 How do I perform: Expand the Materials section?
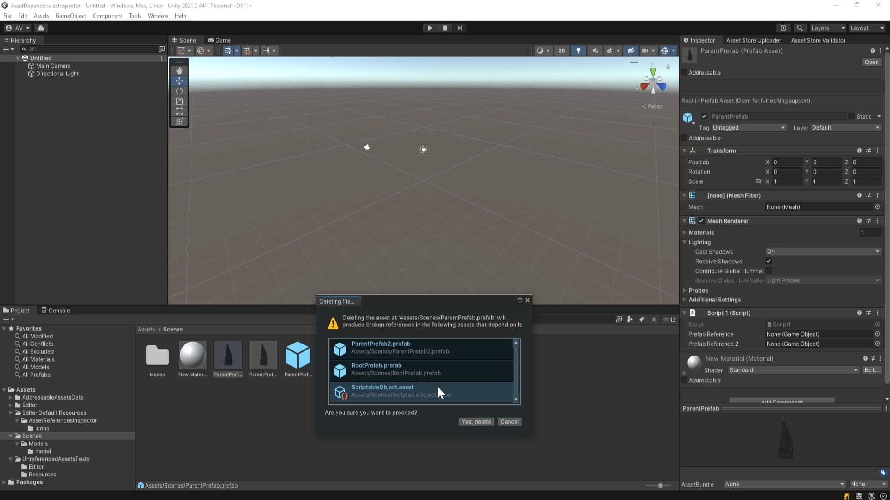coord(684,232)
